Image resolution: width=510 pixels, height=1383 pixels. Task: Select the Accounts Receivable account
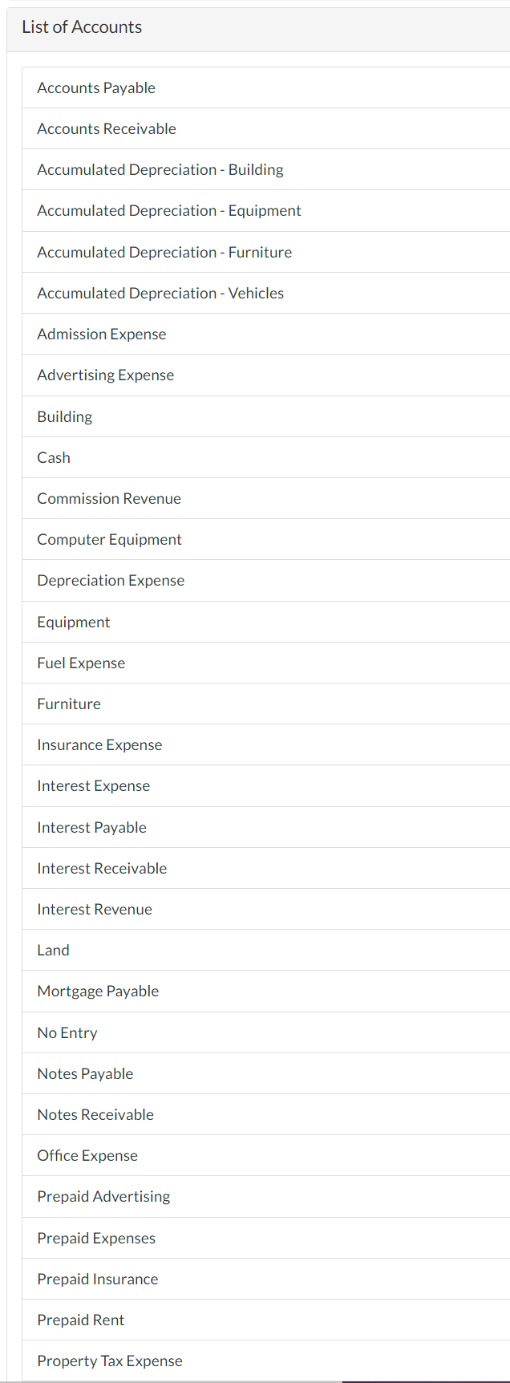pos(106,128)
